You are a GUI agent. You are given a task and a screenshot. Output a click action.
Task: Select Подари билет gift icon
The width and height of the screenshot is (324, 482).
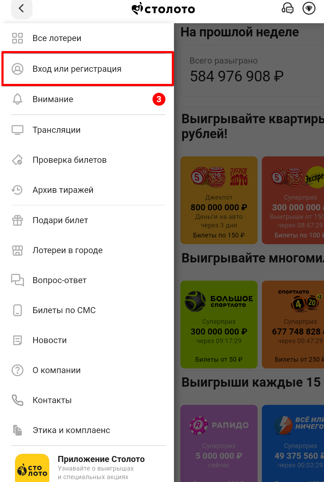pyautogui.click(x=18, y=220)
